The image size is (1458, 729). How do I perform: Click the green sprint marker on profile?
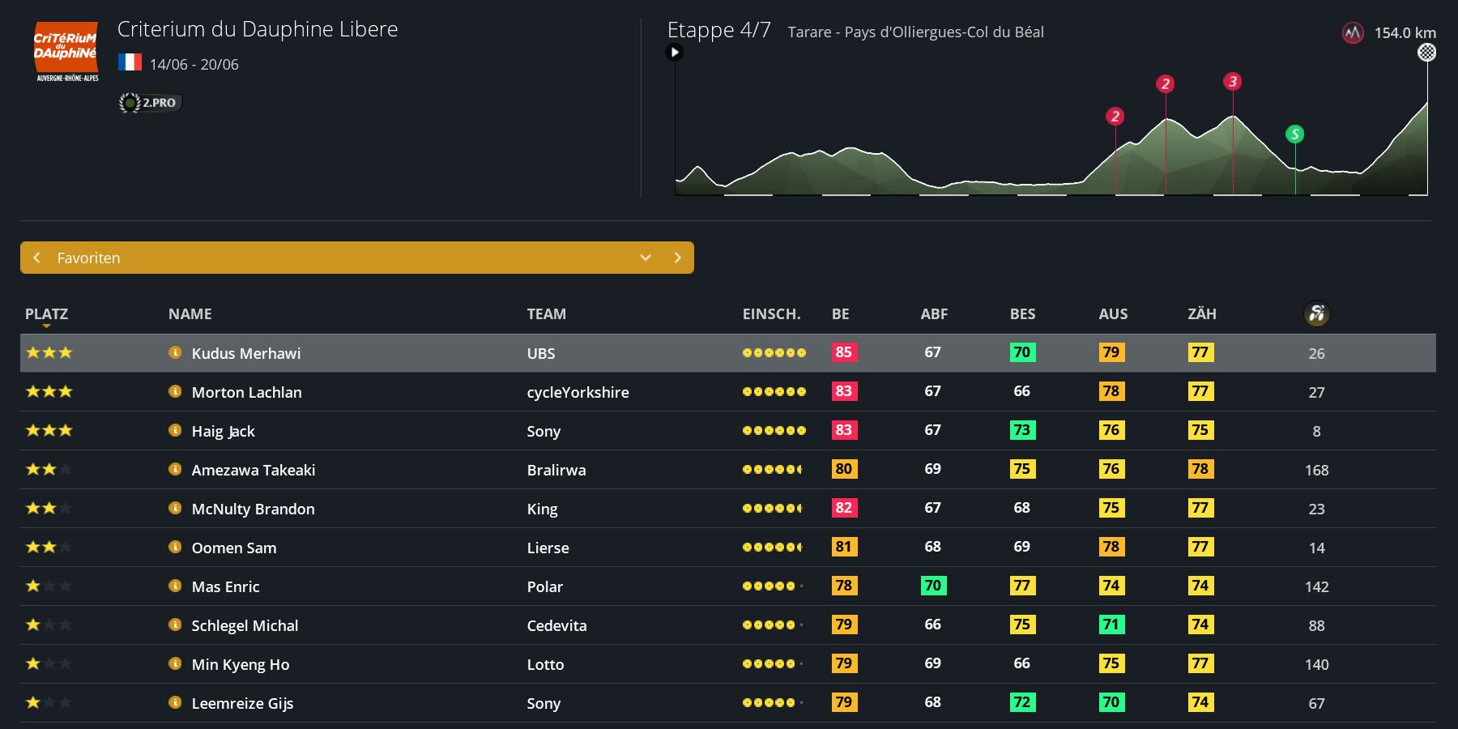point(1294,134)
